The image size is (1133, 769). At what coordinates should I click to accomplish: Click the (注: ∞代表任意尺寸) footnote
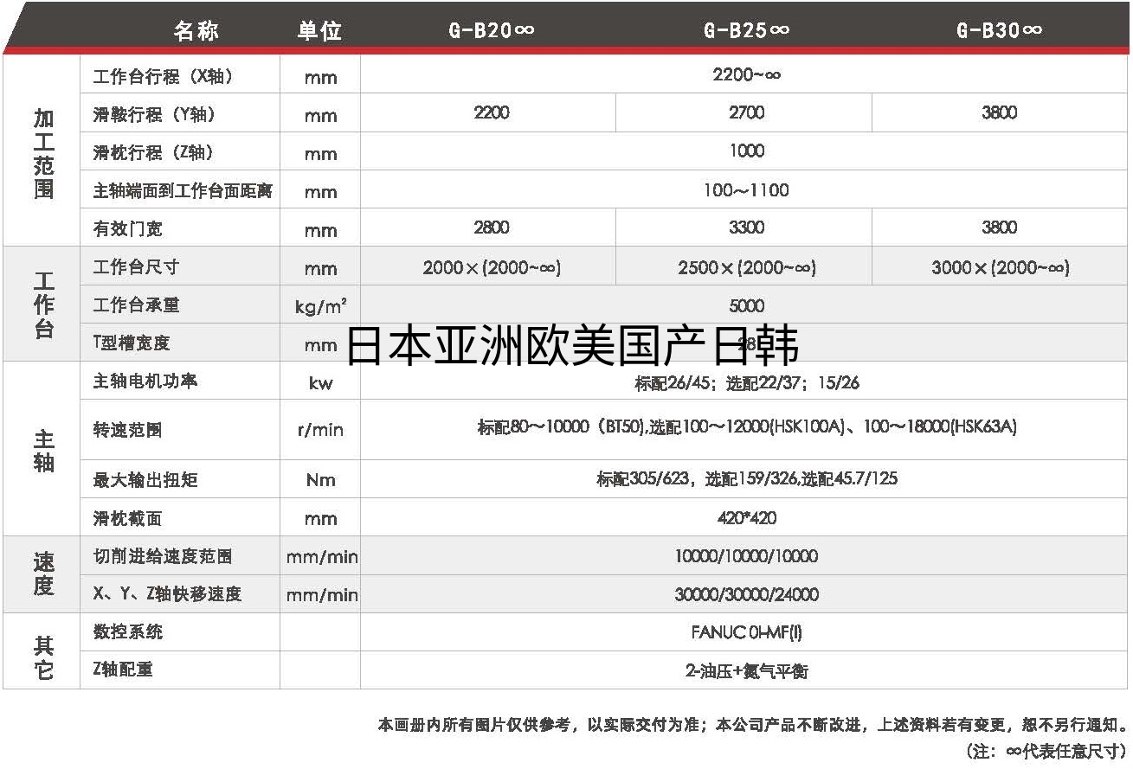[1046, 750]
